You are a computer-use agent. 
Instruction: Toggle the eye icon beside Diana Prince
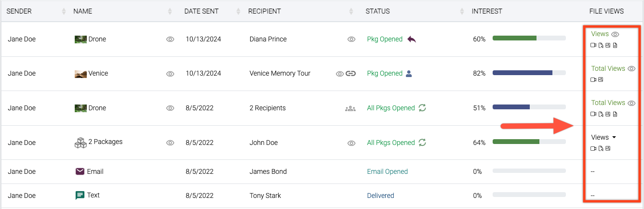(351, 39)
